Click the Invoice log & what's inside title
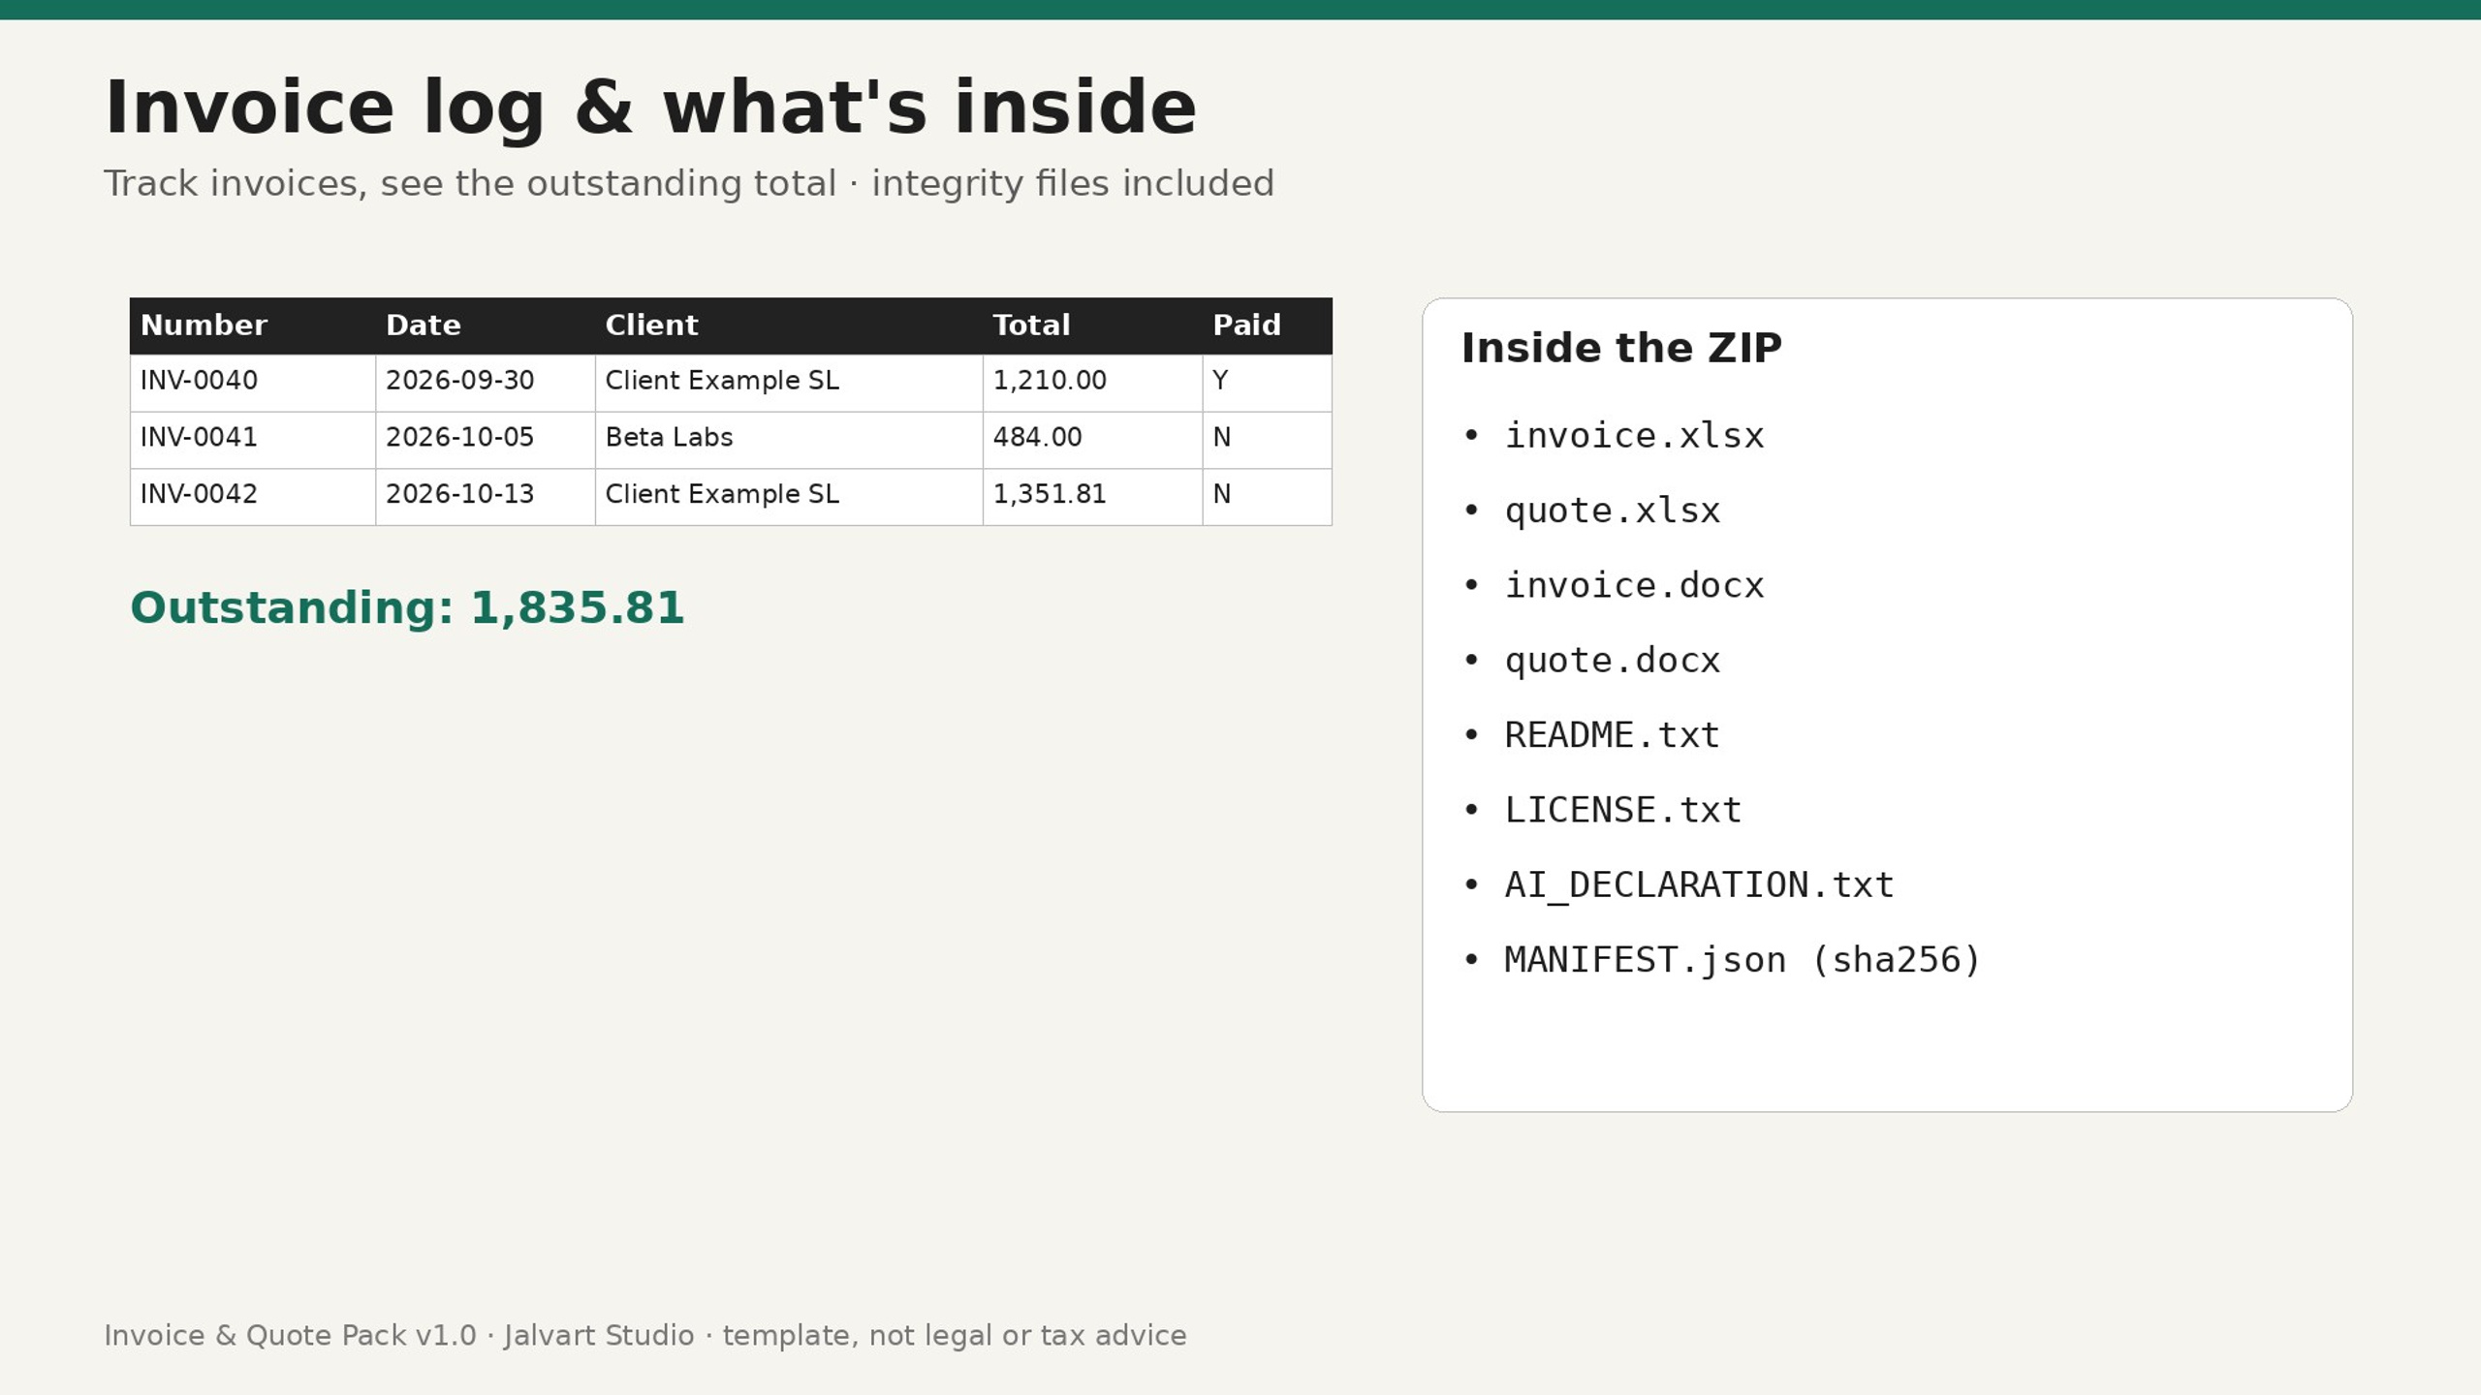 click(x=650, y=108)
